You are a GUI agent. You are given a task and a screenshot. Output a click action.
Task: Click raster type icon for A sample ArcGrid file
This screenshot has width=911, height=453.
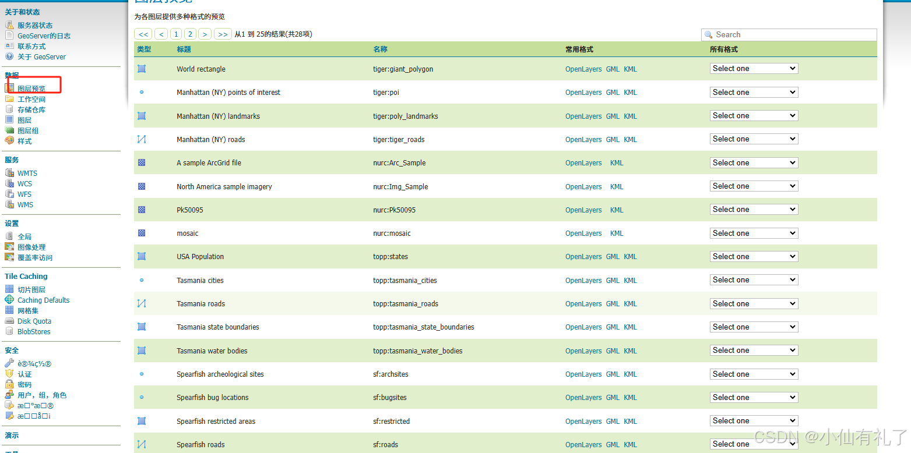(x=142, y=162)
